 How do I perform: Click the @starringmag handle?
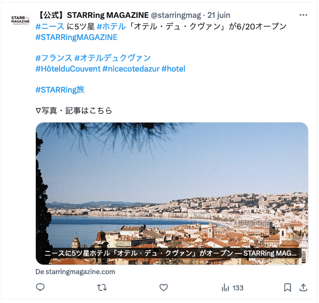click(x=176, y=15)
